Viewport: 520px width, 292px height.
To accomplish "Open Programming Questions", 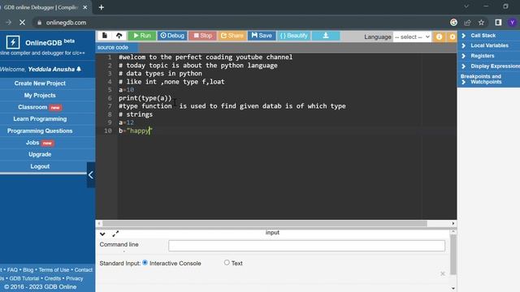I will (x=40, y=131).
